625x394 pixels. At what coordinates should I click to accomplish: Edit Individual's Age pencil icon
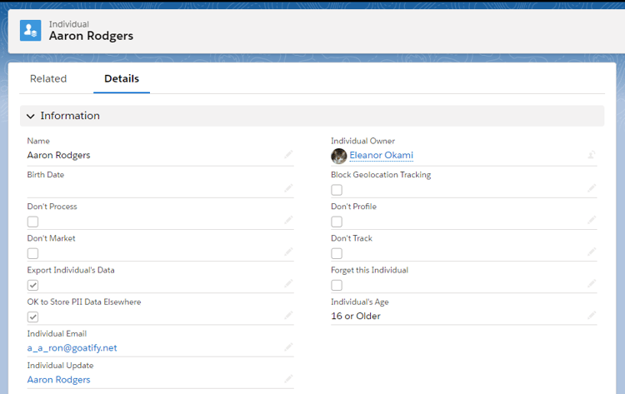592,316
